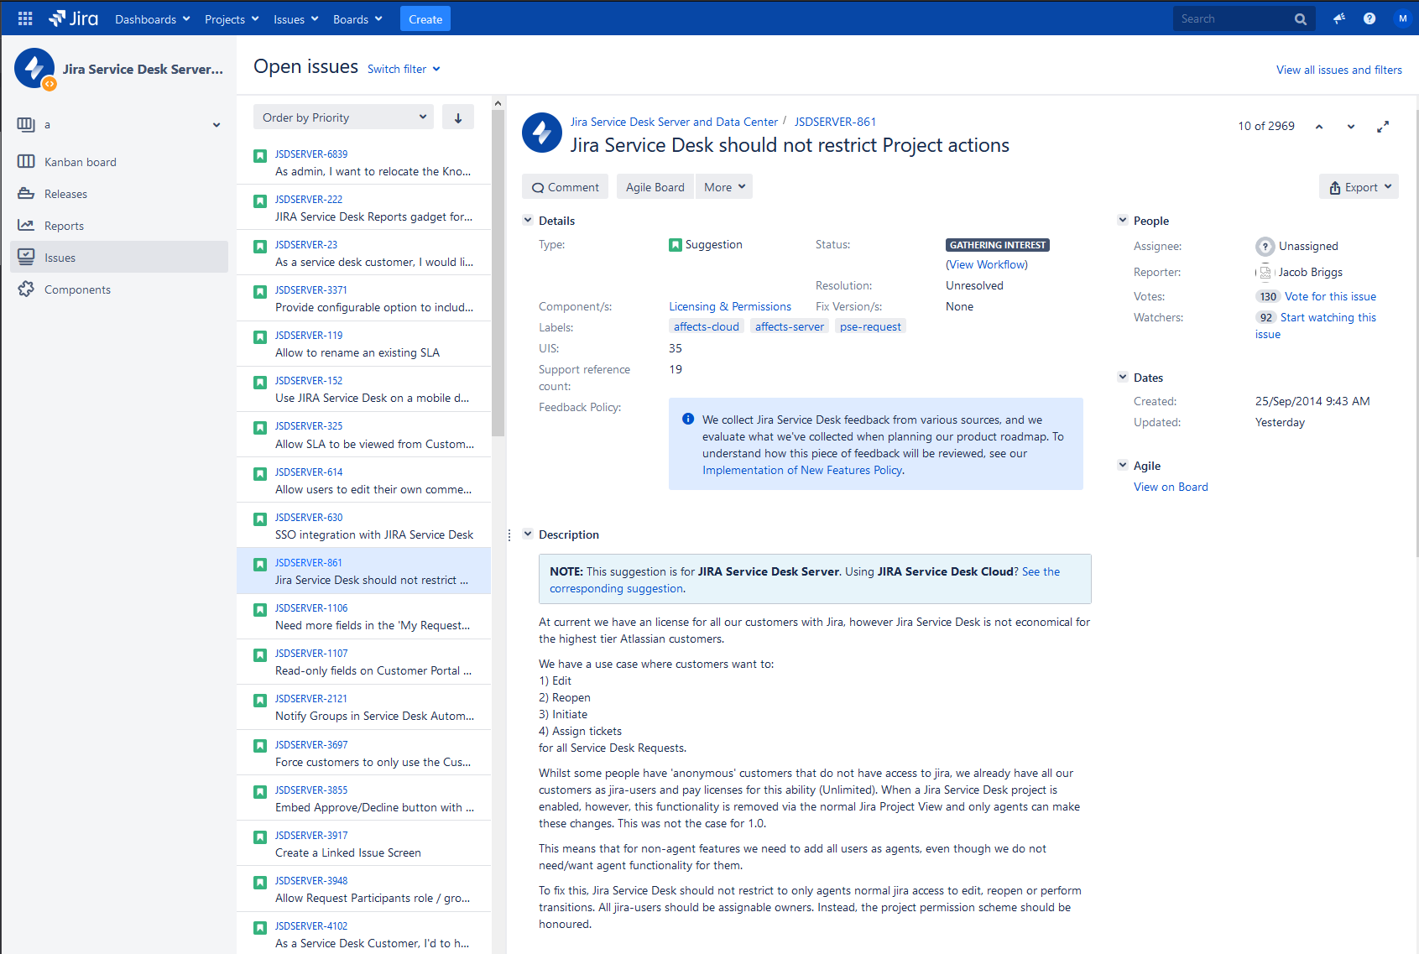Click the issue list vertical scrollbar

[x=498, y=273]
